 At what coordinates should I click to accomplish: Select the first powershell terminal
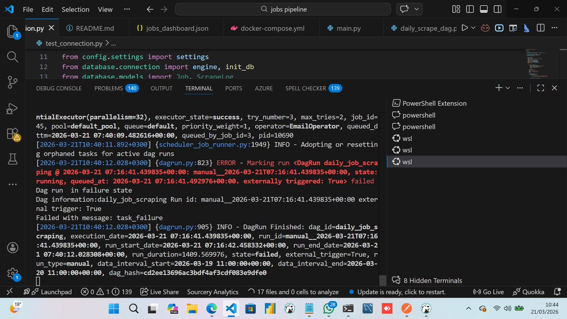click(477, 115)
